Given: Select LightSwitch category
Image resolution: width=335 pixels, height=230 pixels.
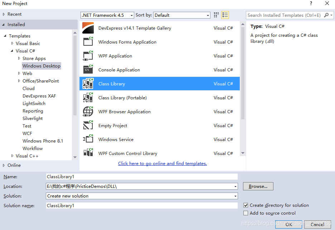Looking at the screenshot, I should click(34, 103).
